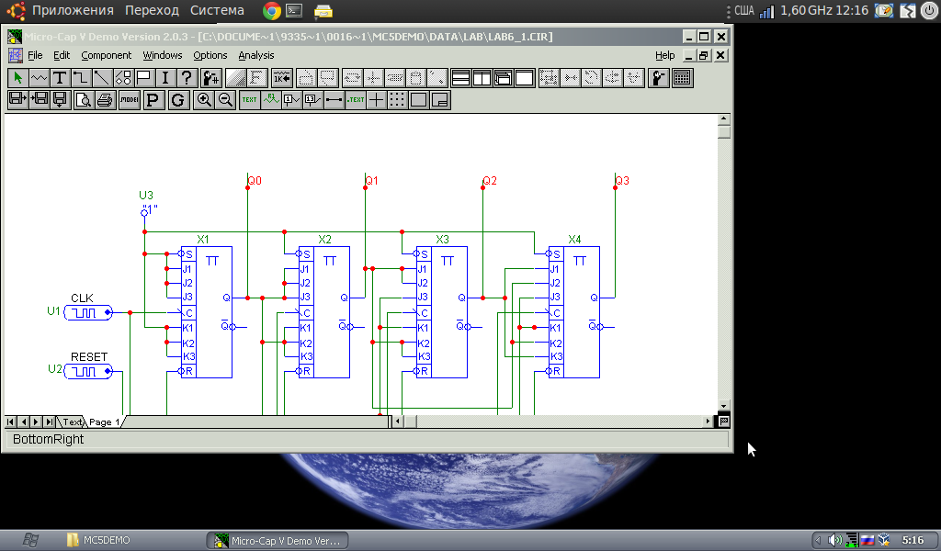This screenshot has height=551, width=941.
Task: Pick the Diagonal Wire tool
Action: coord(102,78)
